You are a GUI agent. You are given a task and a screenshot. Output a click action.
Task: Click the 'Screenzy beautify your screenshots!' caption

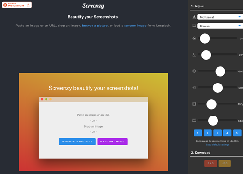(x=93, y=88)
